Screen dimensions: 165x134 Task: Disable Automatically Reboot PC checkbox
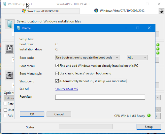tap(57, 81)
